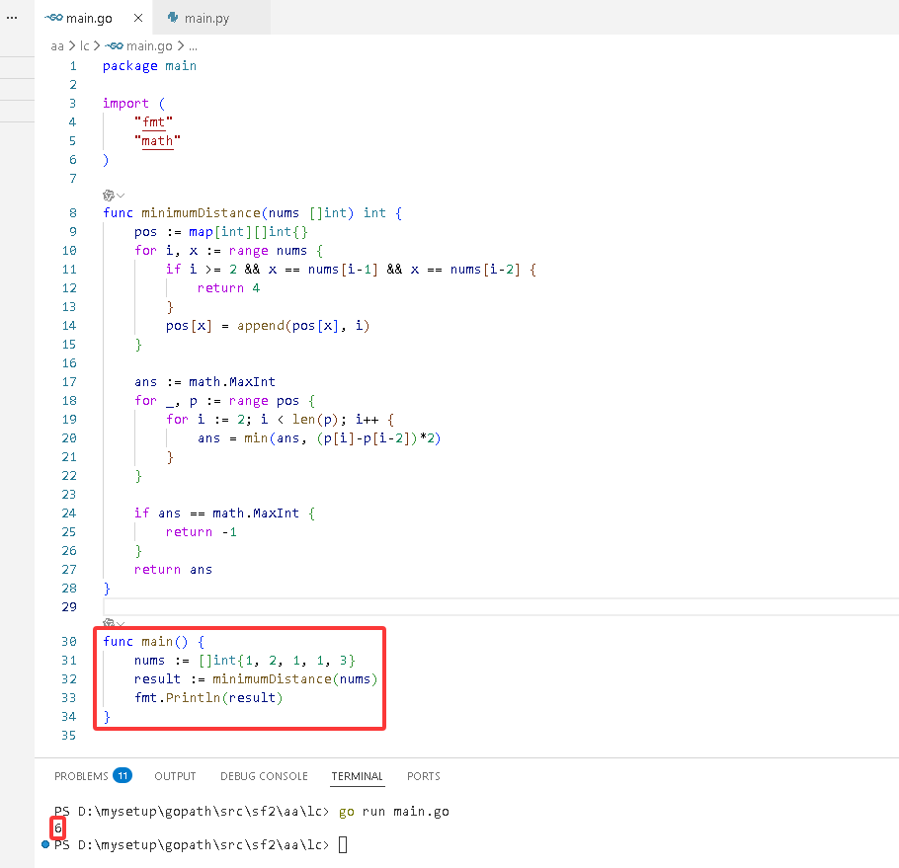Click 'range nums' on line 10
The height and width of the screenshot is (868, 899).
(268, 251)
